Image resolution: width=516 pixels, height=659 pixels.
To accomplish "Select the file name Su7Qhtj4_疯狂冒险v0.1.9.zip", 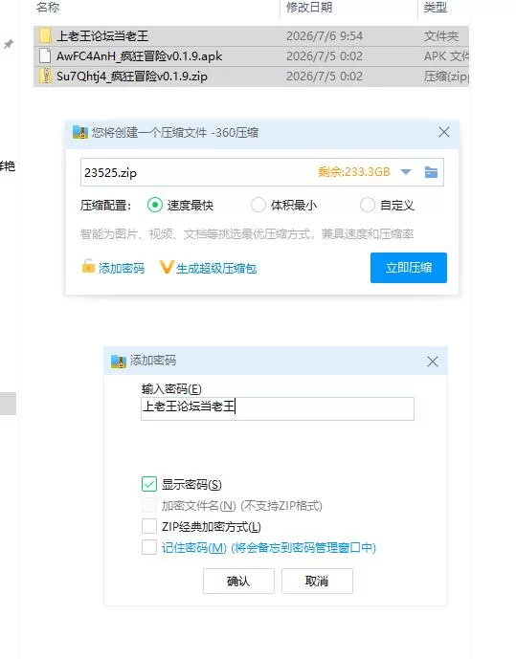I will pos(131,77).
